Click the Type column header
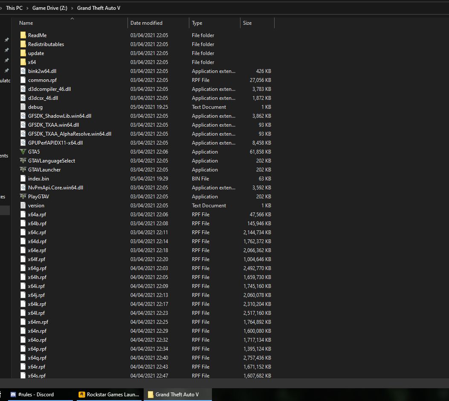This screenshot has width=449, height=401. coord(197,23)
